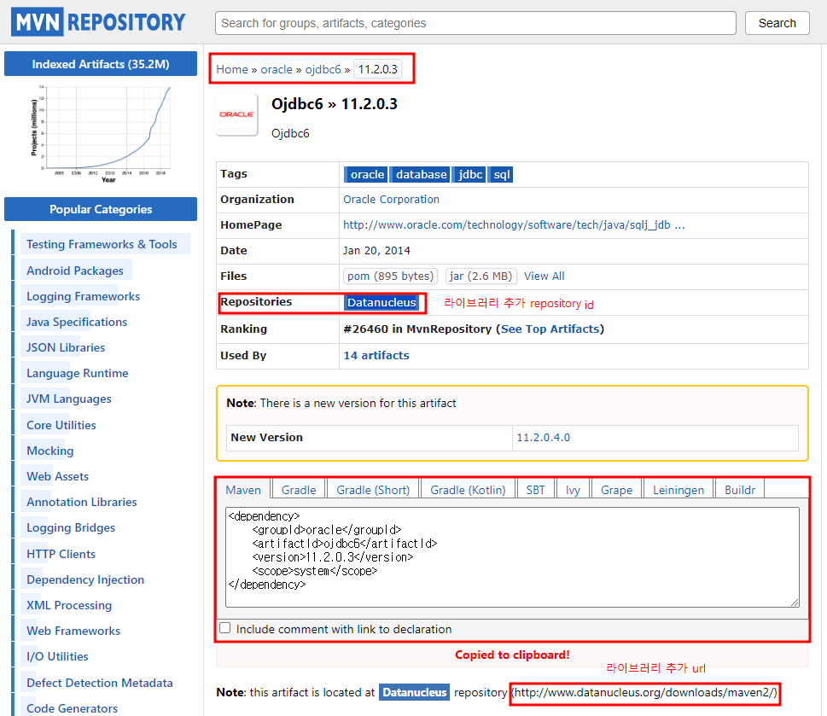Switch to the Gradle tab
The height and width of the screenshot is (716, 827).
[x=299, y=490]
